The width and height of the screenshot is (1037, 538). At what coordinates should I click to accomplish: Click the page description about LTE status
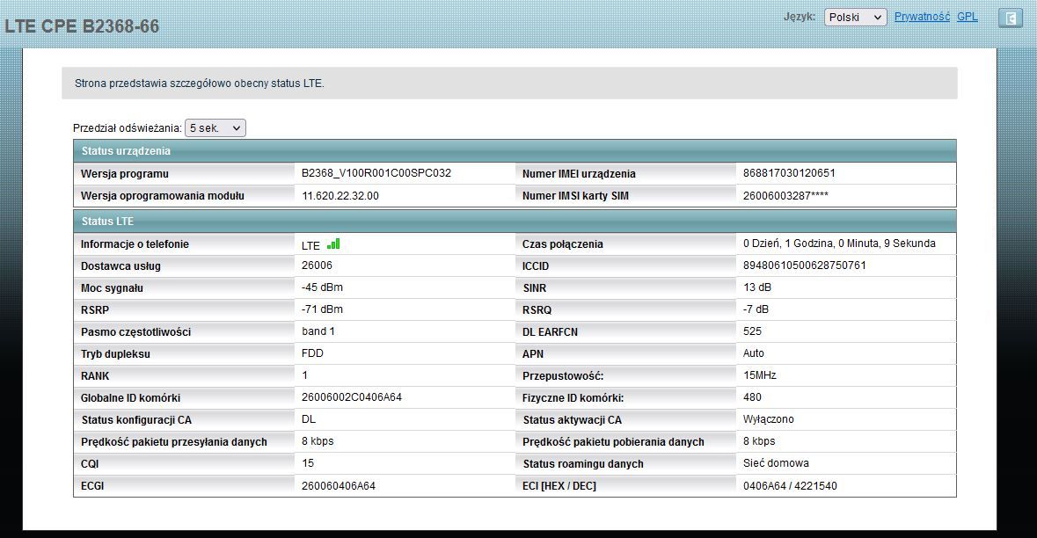coord(199,84)
